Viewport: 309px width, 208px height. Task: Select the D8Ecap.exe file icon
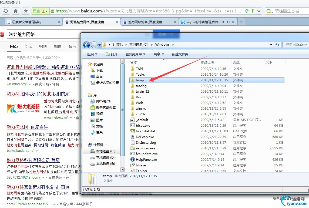click(x=132, y=137)
